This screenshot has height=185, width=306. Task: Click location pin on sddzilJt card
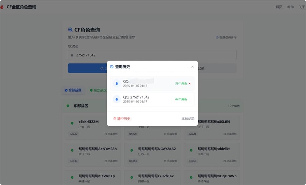[191, 150]
